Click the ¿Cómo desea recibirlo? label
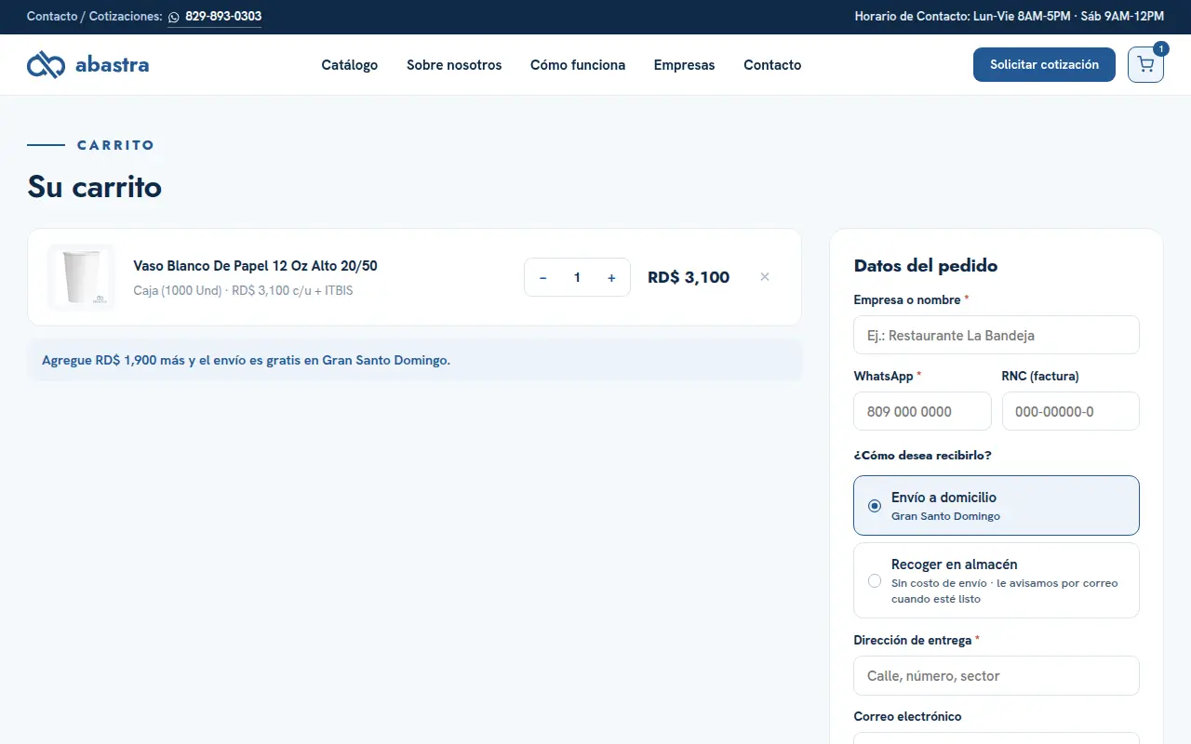The width and height of the screenshot is (1191, 744). pyautogui.click(x=922, y=456)
